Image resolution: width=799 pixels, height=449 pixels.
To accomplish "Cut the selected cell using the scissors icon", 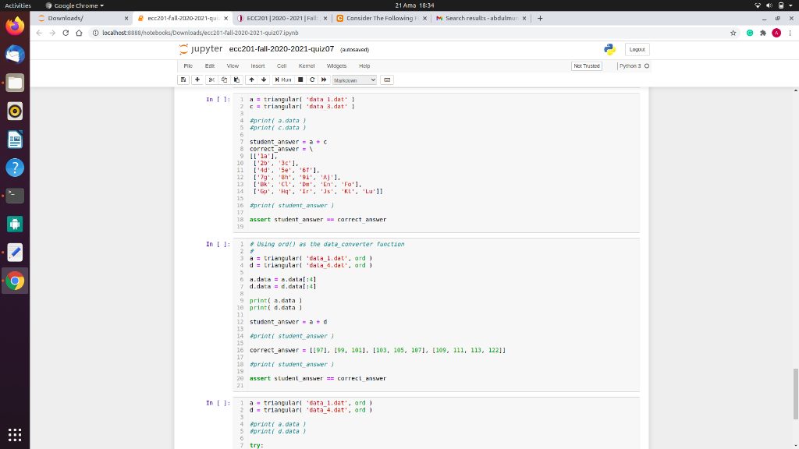I will click(x=211, y=79).
